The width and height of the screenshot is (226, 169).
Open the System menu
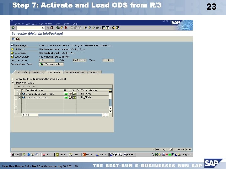[66, 23]
